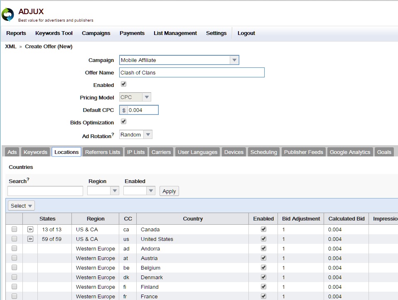Sort by the Calculated Bid column header
This screenshot has height=300, width=398.
coord(346,218)
